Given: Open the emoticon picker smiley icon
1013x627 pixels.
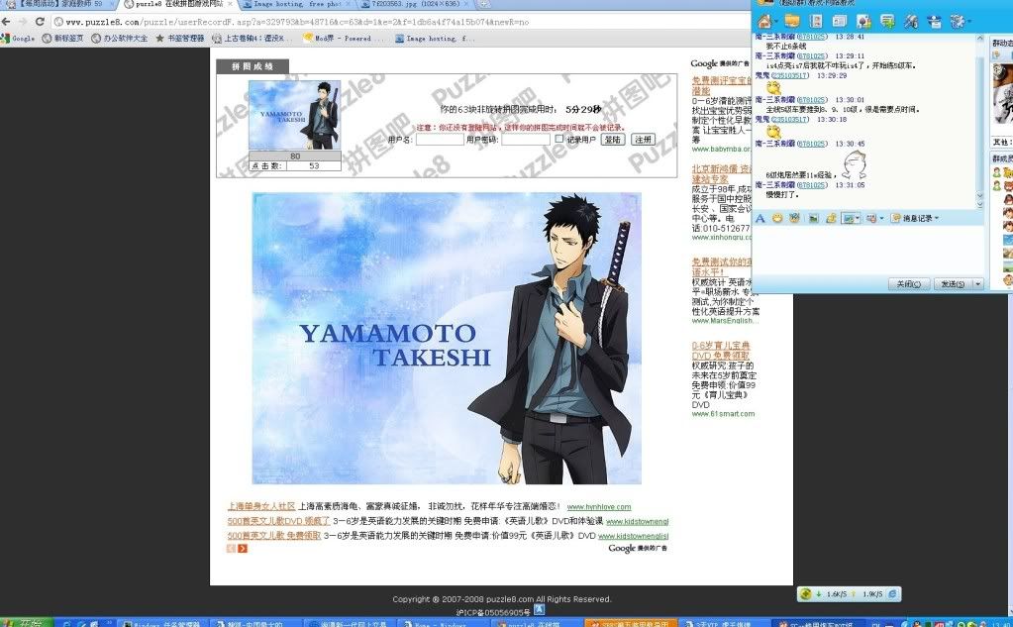Looking at the screenshot, I should (777, 219).
